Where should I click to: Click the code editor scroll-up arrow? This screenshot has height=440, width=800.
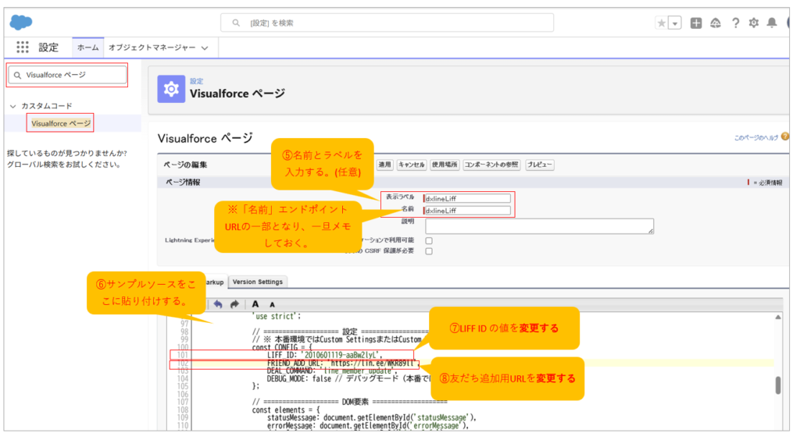(x=777, y=318)
